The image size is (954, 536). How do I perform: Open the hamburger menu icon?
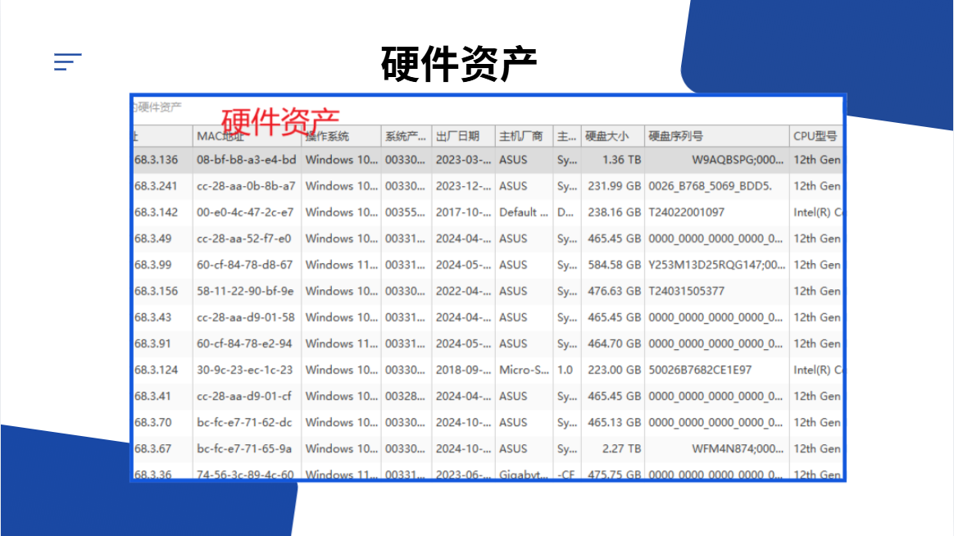tap(67, 61)
